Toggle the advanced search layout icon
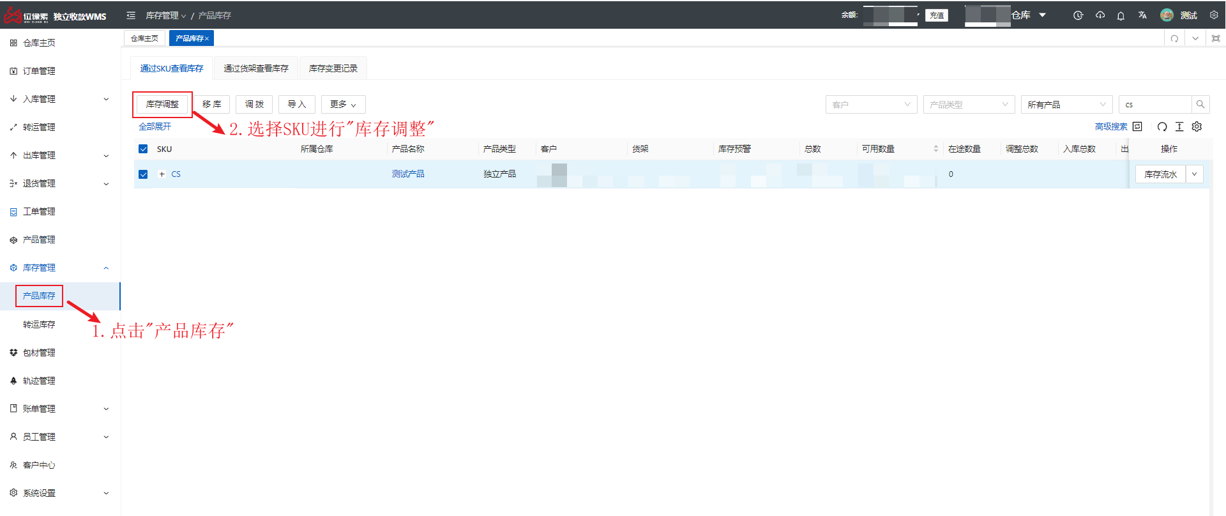Screen dimensions: 1226x516 (x=1137, y=126)
